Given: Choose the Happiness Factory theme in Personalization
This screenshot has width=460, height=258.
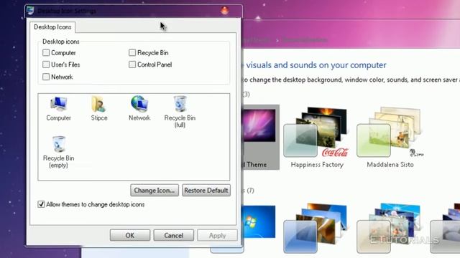Looking at the screenshot, I should pos(317,138).
